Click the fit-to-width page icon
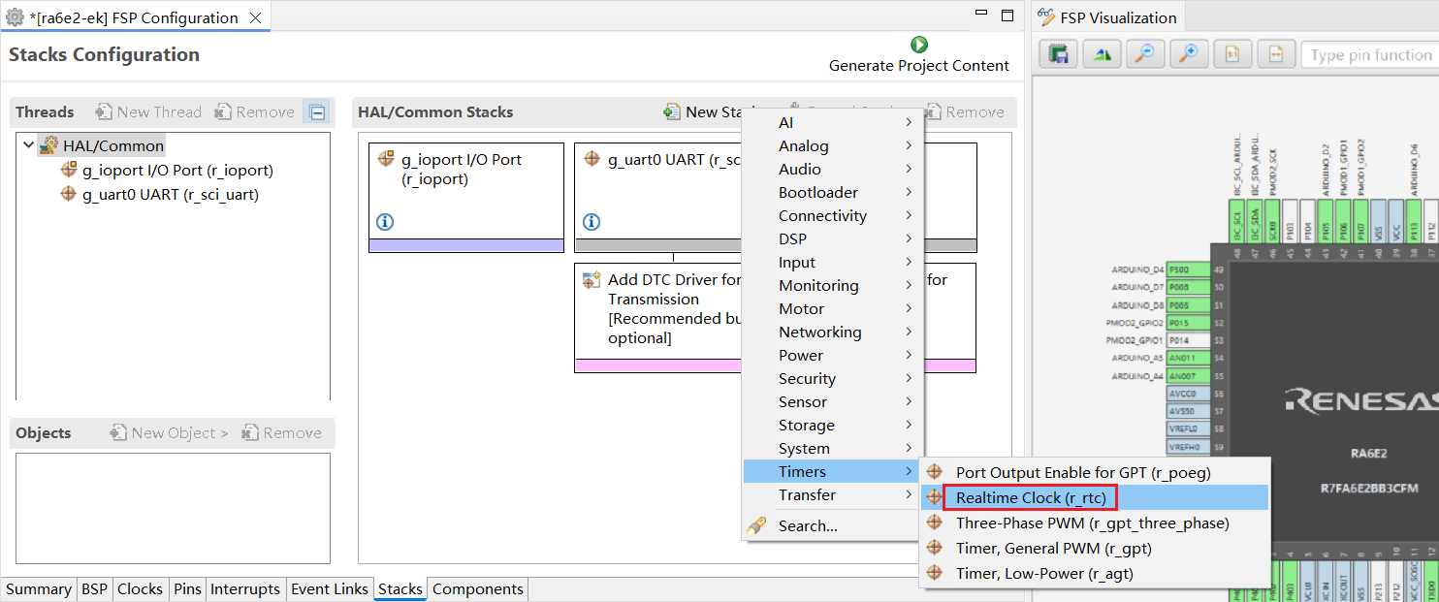Image resolution: width=1439 pixels, height=602 pixels. (x=1276, y=54)
